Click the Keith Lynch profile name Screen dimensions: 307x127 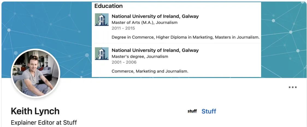[x=35, y=111]
